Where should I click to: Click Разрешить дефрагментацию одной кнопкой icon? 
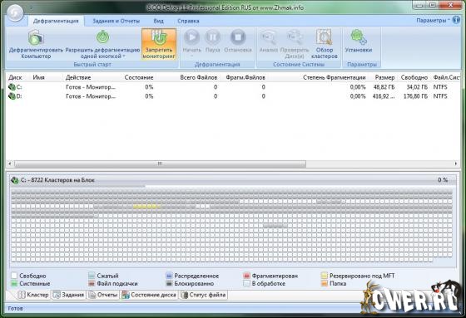[x=102, y=37]
